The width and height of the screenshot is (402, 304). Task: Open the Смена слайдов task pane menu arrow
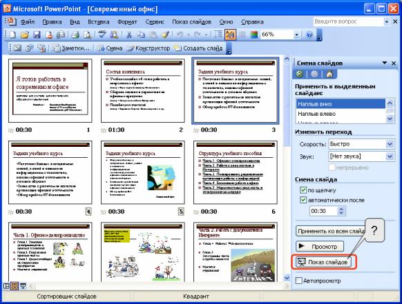click(x=385, y=63)
